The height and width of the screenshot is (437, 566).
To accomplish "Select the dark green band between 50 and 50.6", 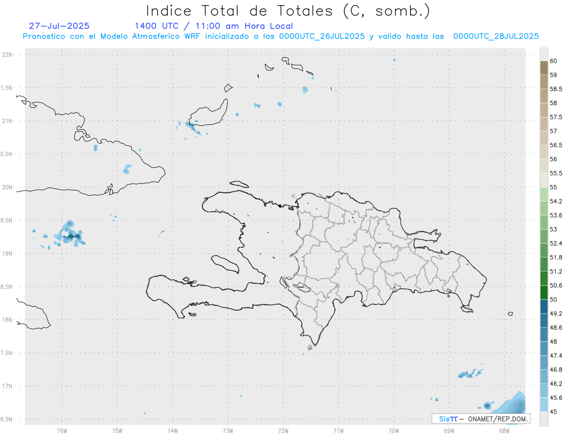I will click(x=544, y=292).
